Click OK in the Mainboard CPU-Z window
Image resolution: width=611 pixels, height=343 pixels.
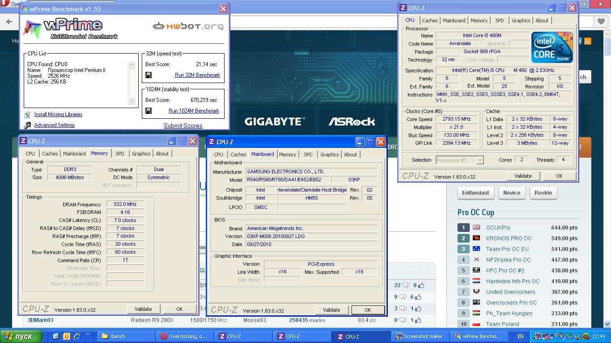(368, 310)
